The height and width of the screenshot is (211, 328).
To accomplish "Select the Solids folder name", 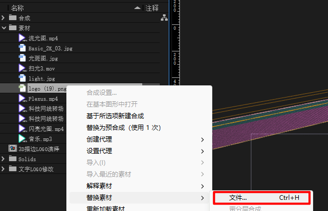I will tap(27, 159).
